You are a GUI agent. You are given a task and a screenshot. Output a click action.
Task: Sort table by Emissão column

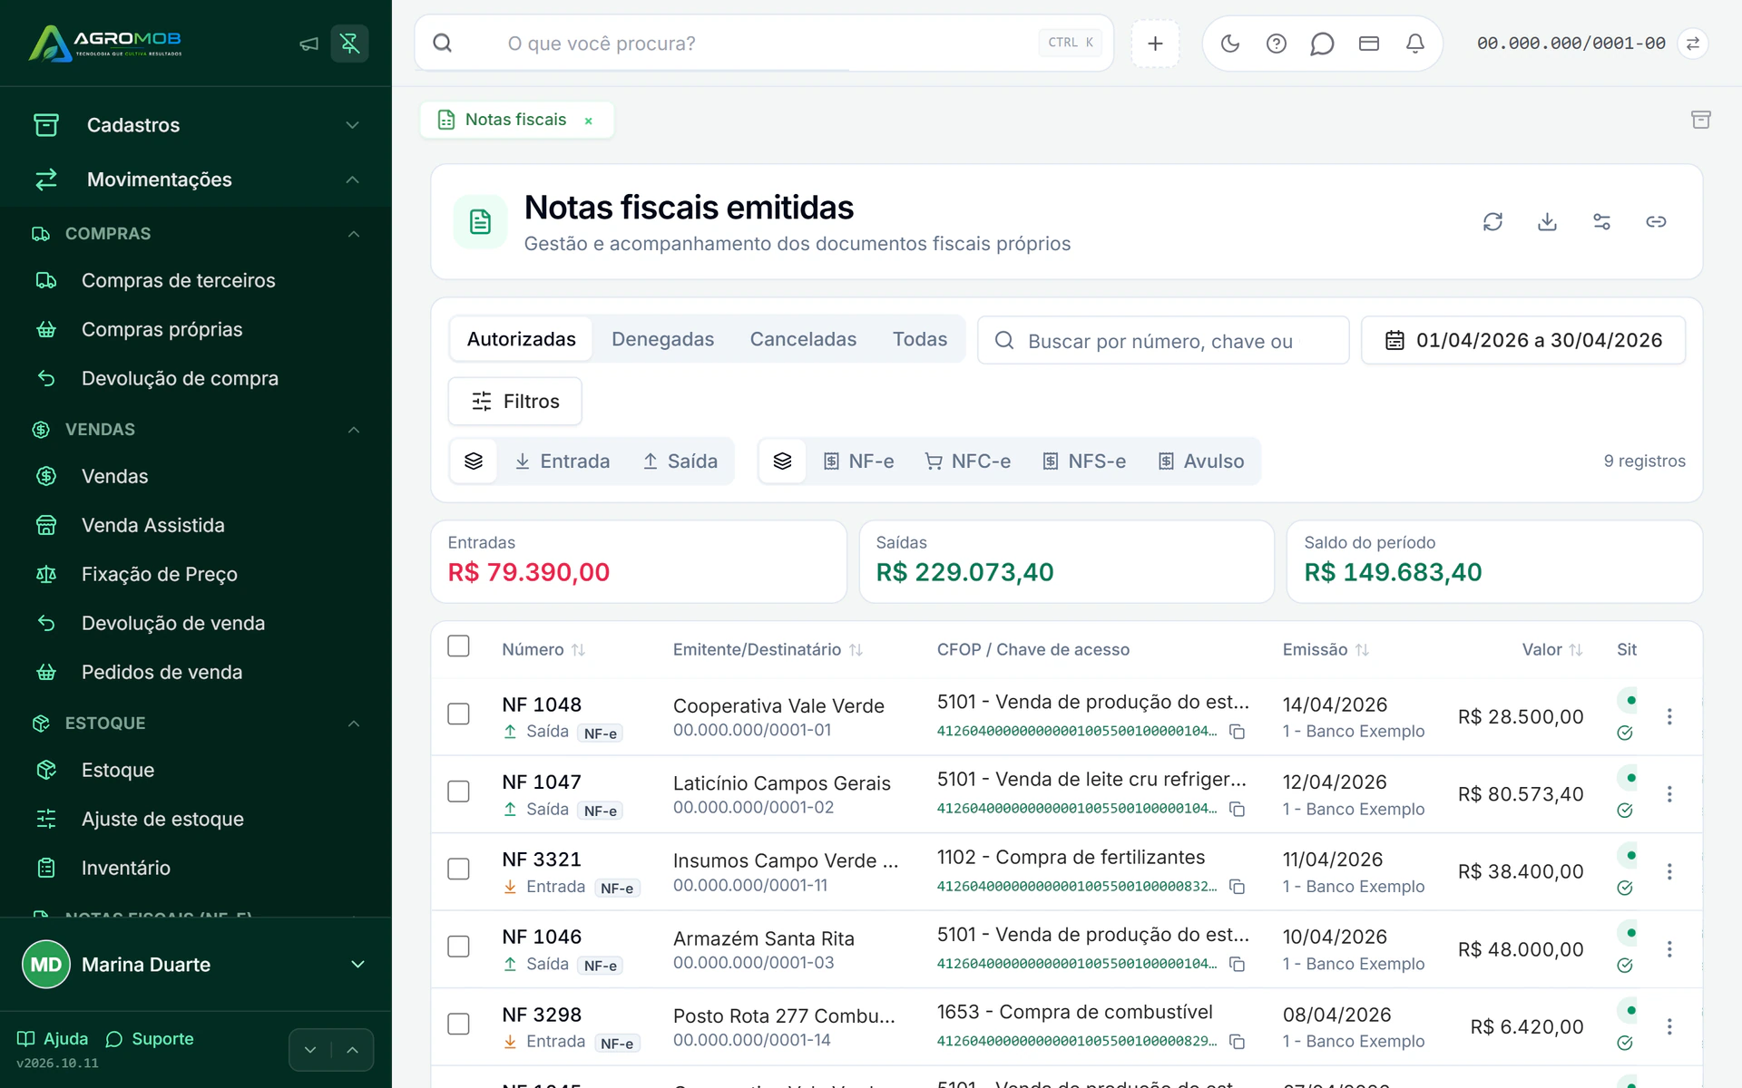[x=1326, y=650]
